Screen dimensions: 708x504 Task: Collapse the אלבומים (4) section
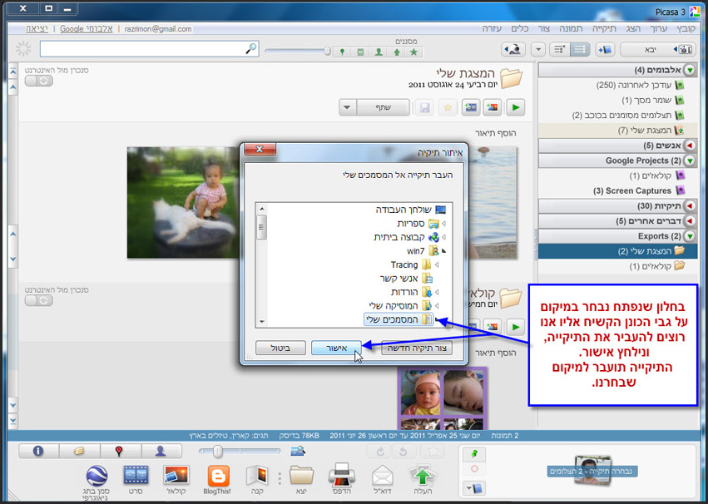coord(690,70)
